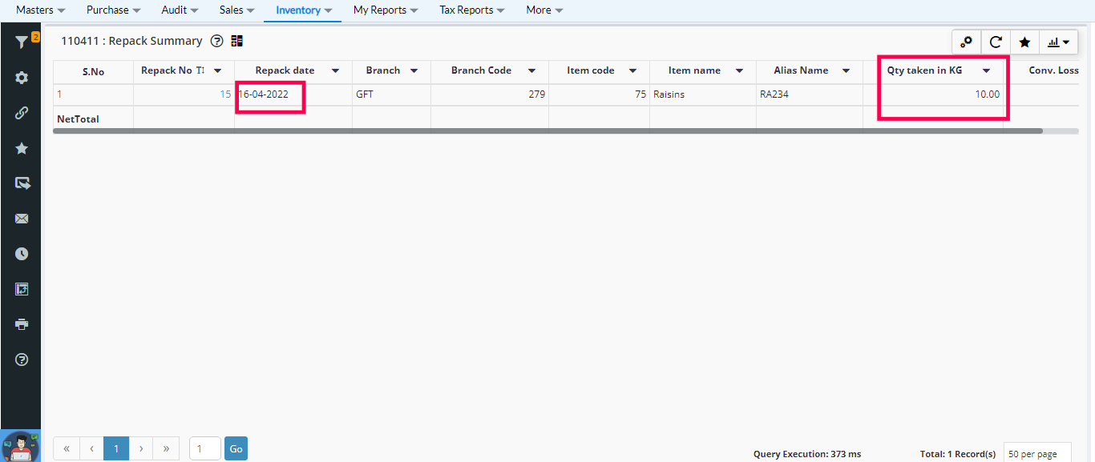Open Repack No 15 link

[x=225, y=94]
